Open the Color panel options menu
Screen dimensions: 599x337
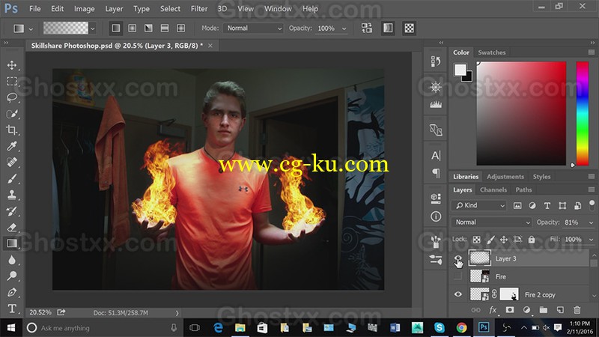click(x=592, y=52)
